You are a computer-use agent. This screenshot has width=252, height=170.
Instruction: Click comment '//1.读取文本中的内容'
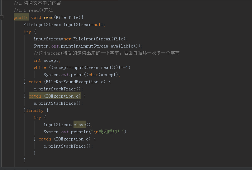(37, 3)
